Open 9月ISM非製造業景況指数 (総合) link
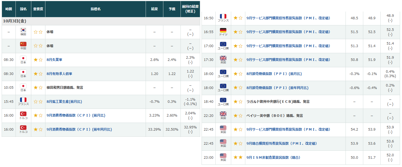The height and width of the screenshot is (167, 402). 273,157
